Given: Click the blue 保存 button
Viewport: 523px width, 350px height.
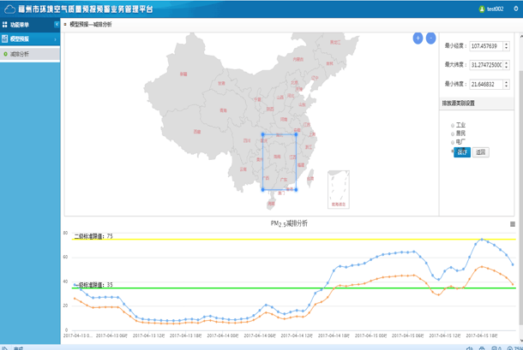Looking at the screenshot, I should [462, 152].
